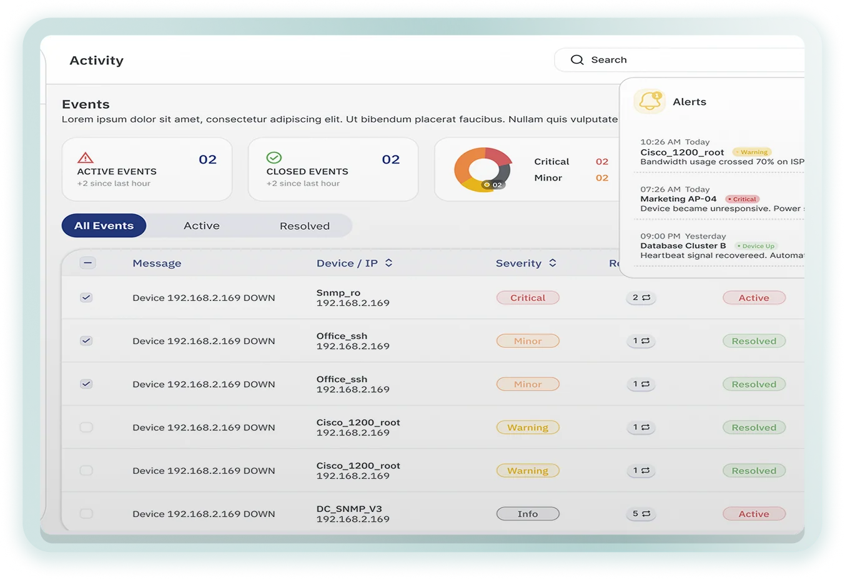Viewport: 845px width, 580px height.
Task: Click the Device / IP column header label
Action: (x=347, y=263)
